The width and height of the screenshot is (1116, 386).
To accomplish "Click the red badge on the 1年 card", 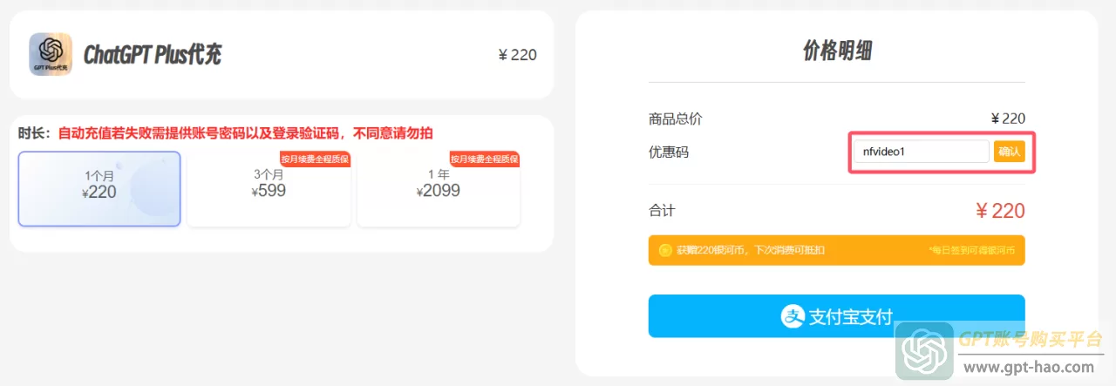I will 484,159.
